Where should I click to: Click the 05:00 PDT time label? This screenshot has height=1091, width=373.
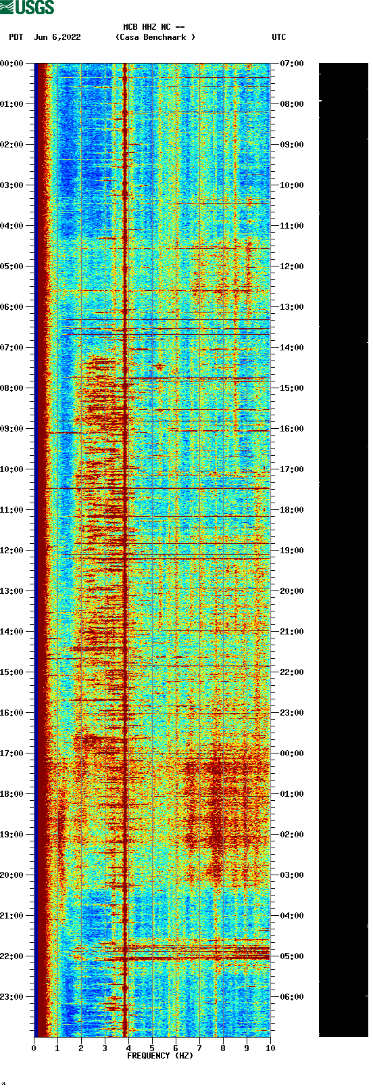pyautogui.click(x=12, y=266)
